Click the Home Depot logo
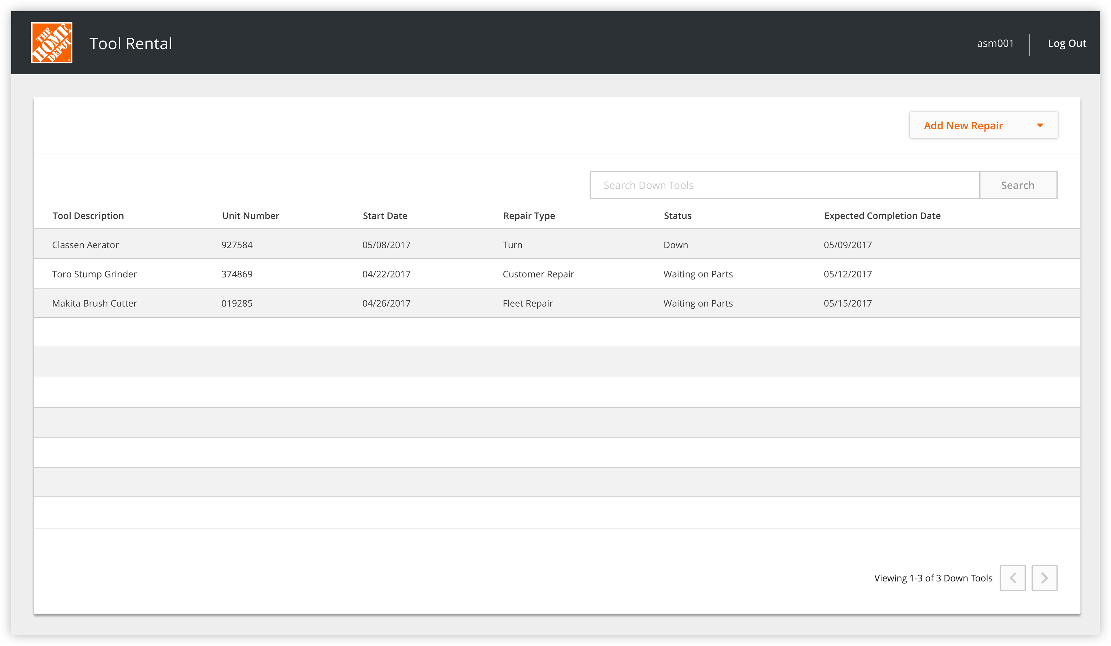Image resolution: width=1111 pixels, height=646 pixels. tap(51, 43)
